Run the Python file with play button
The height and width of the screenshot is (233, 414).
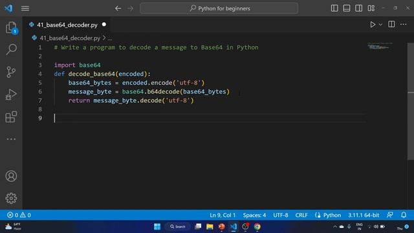coord(373,25)
